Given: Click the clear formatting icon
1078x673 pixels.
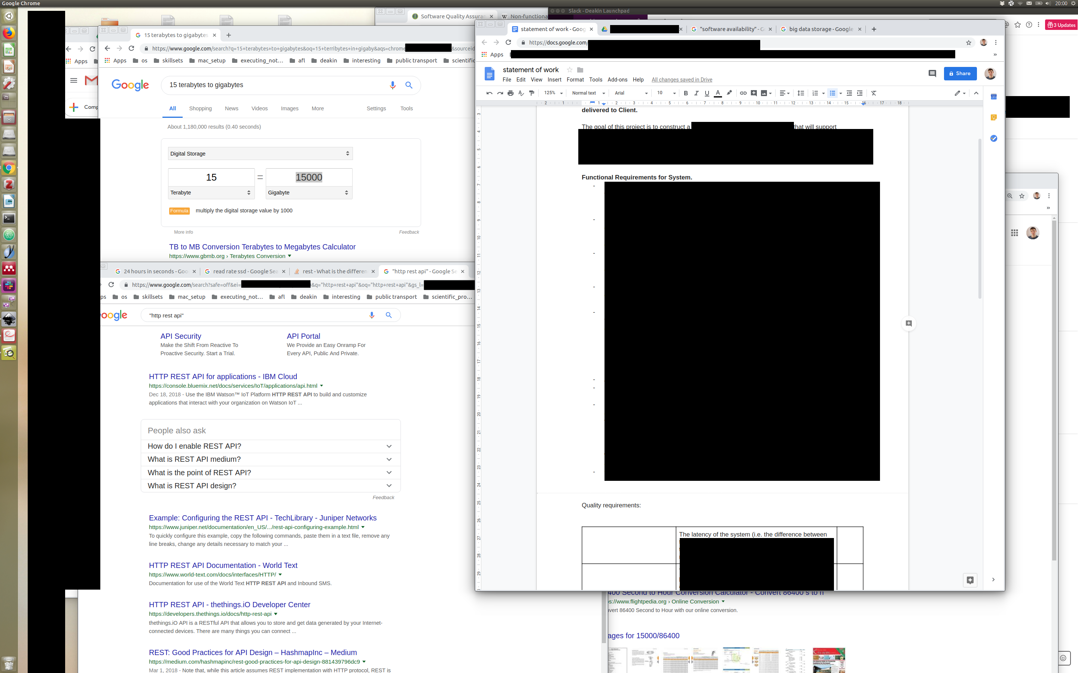Looking at the screenshot, I should point(874,93).
